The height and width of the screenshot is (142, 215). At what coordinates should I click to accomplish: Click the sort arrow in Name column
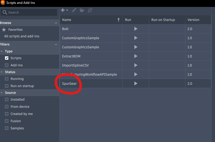tap(119, 20)
